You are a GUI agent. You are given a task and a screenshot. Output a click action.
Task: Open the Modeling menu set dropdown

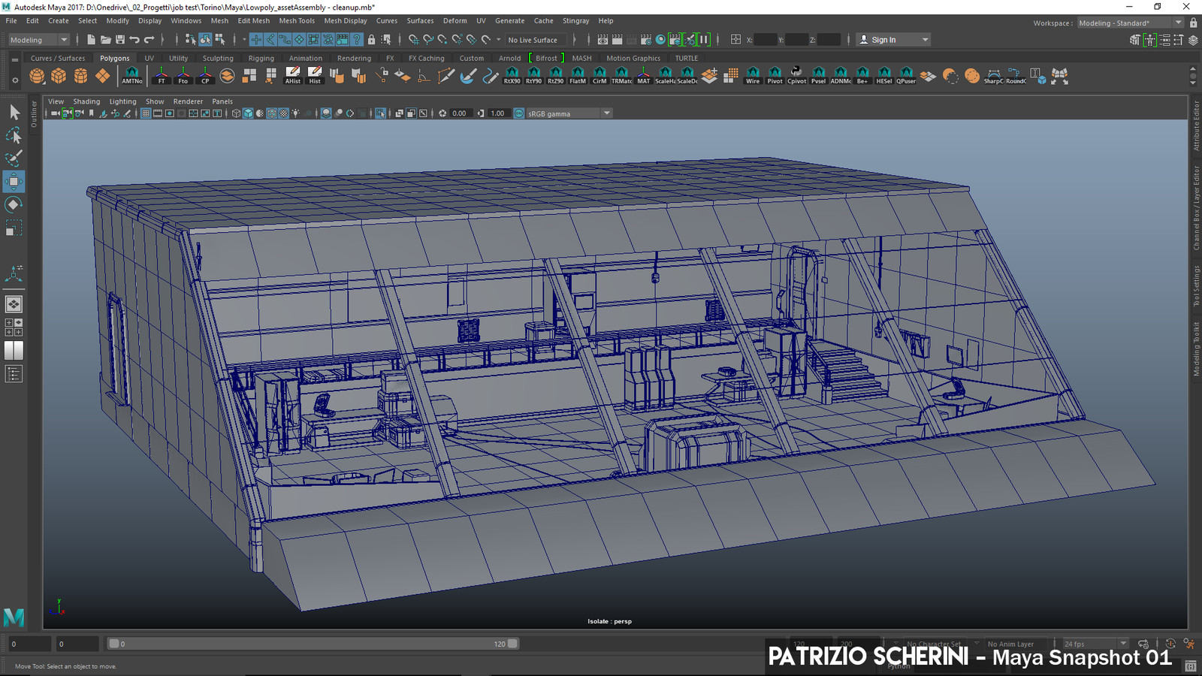pos(38,40)
